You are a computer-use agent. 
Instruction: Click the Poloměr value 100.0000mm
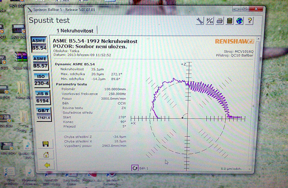pyautogui.click(x=115, y=89)
